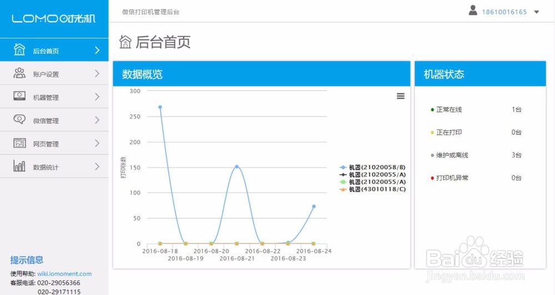
Task: Click the 机器状态 panel header
Action: tap(480, 74)
